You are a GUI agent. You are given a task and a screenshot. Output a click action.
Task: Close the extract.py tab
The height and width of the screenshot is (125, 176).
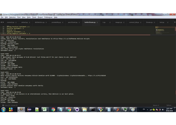tap(30, 23)
